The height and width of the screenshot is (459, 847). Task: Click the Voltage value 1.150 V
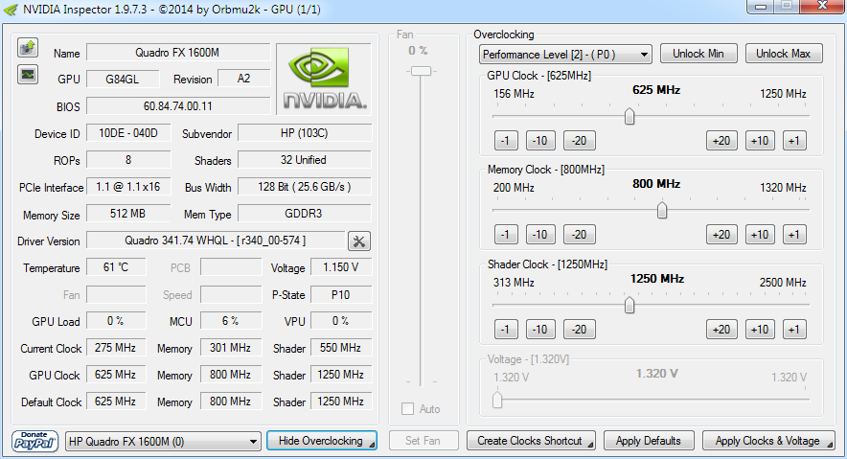[x=341, y=266]
